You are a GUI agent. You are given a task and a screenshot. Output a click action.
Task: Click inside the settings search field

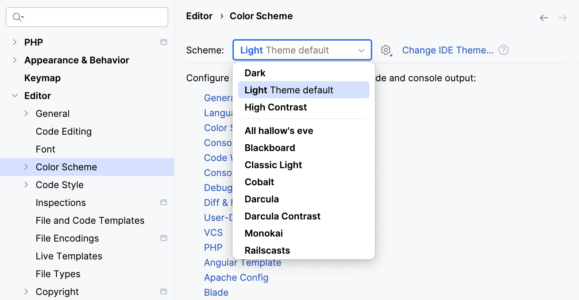[87, 17]
